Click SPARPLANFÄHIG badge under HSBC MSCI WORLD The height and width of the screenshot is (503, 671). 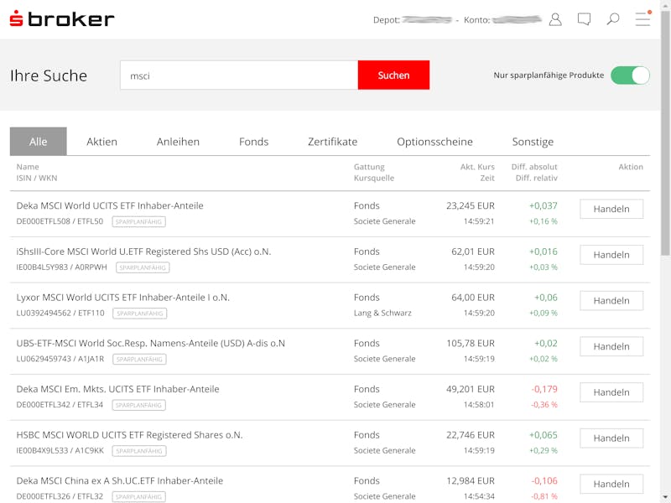(139, 451)
